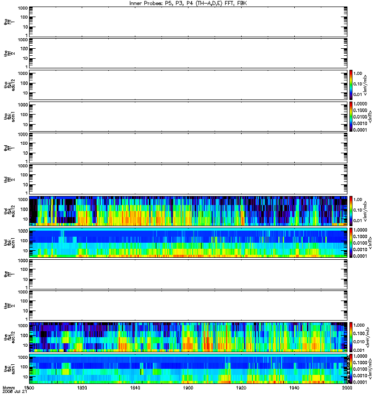Click the <|mV/m|> unit label beside tha edc12 color bar
376x402 pixels.
point(365,85)
